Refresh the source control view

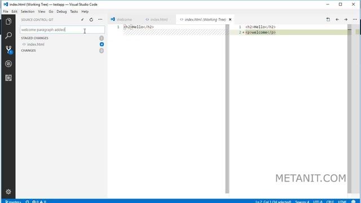point(91,20)
